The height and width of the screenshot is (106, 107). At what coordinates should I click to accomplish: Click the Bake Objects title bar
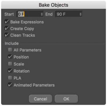pos(53,5)
